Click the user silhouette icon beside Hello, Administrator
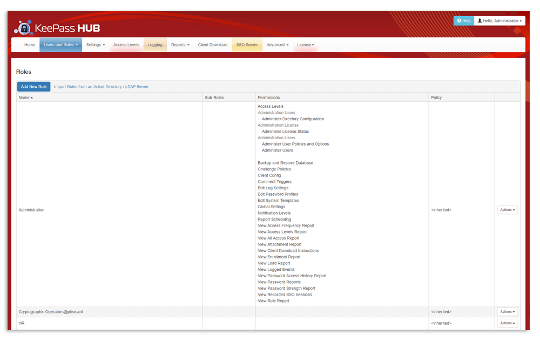This screenshot has width=540, height=342. 480,20
